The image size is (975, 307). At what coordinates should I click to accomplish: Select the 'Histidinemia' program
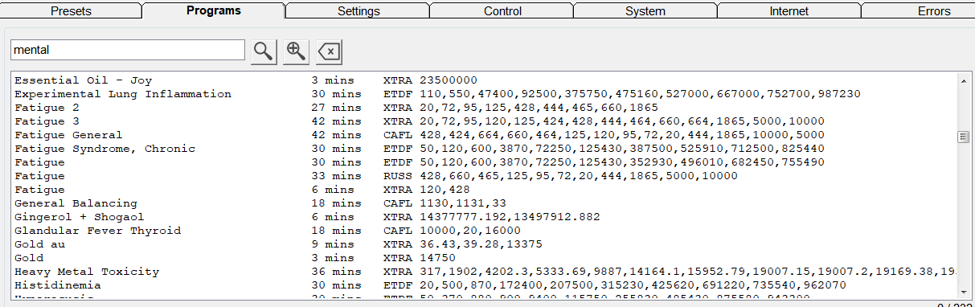pyautogui.click(x=485, y=285)
